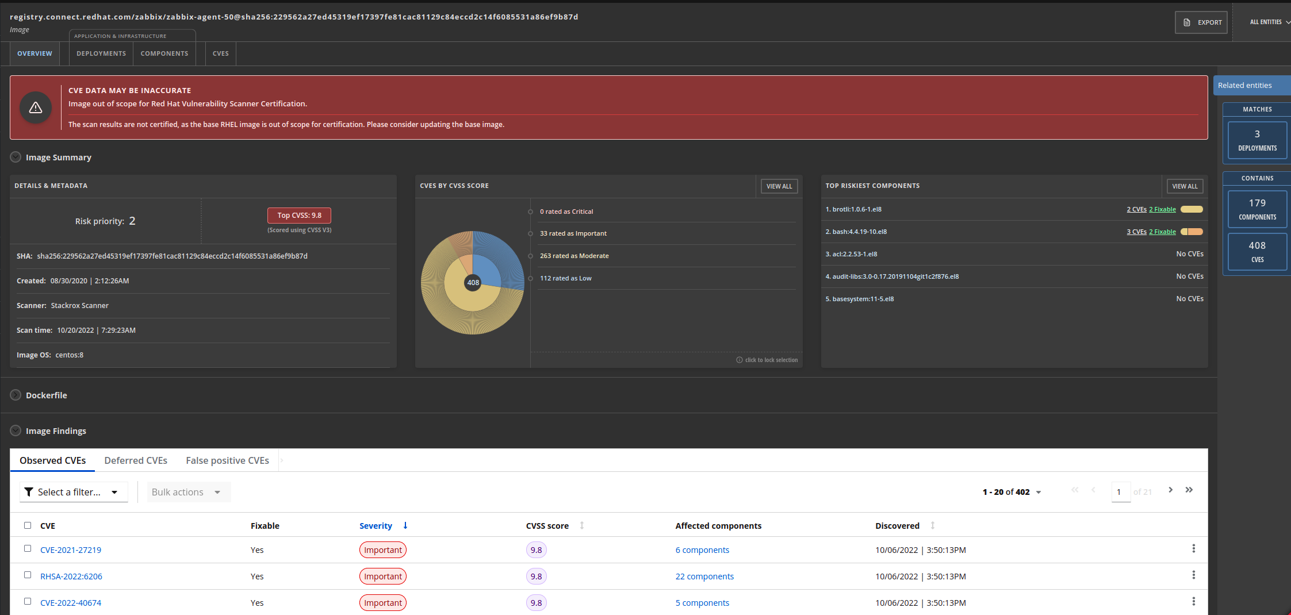Screen dimensions: 1291x615
Task: Open the 6 components link
Action: click(702, 550)
